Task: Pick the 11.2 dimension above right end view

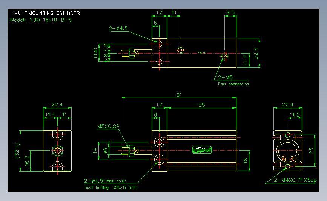Action: click(295, 115)
